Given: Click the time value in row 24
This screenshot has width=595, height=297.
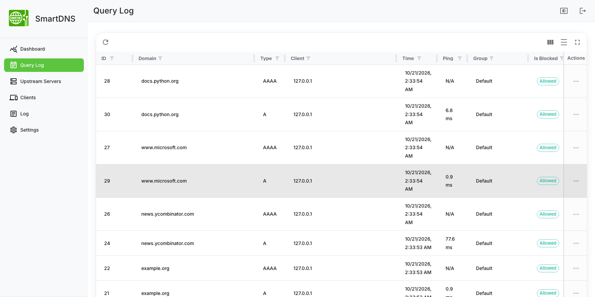Looking at the screenshot, I should pyautogui.click(x=418, y=243).
